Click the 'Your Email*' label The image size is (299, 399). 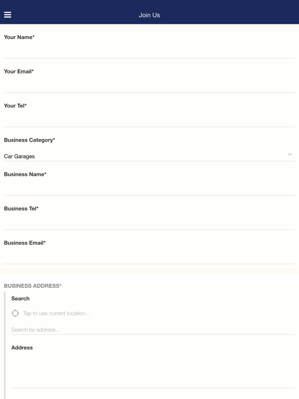(x=19, y=71)
